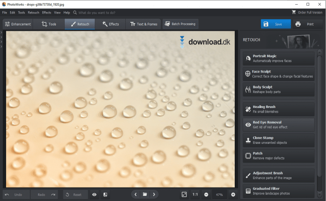326x201 pixels.
Task: Activate the Clone Stamp tool
Action: 279,140
